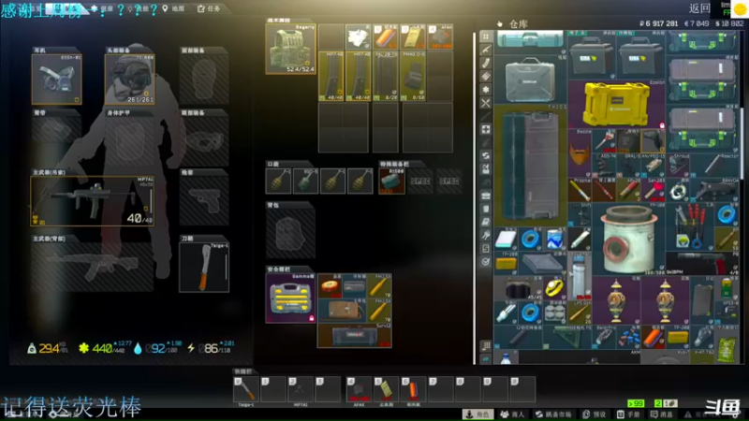
Task: Open the 消息 (messages) bottom button
Action: click(x=662, y=414)
